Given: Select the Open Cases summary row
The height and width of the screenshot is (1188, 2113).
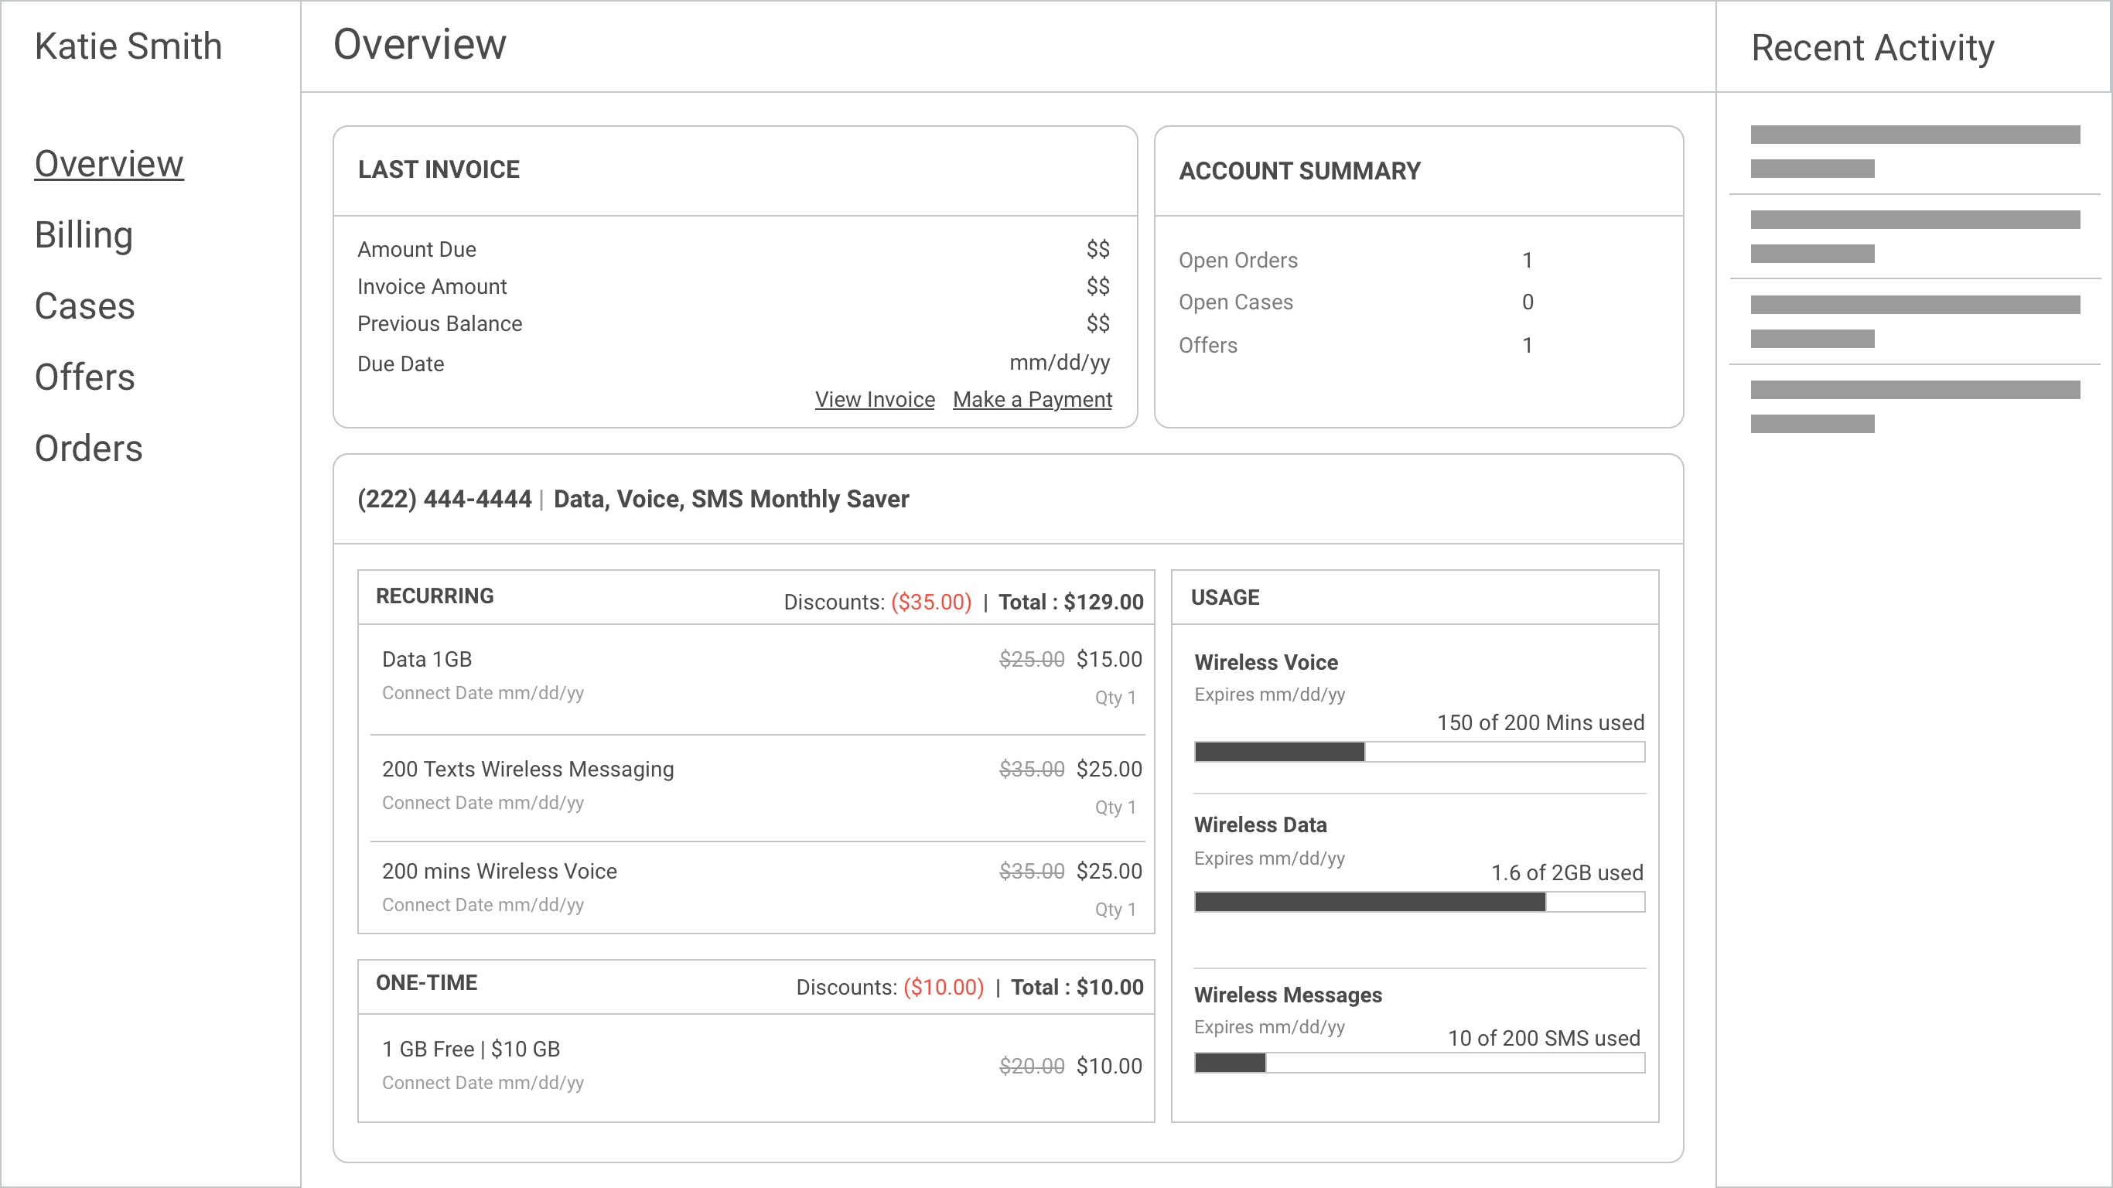Looking at the screenshot, I should click(1236, 302).
